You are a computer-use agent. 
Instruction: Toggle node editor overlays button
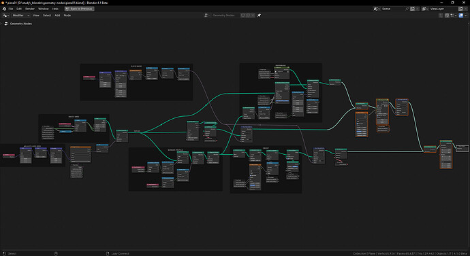point(461,16)
